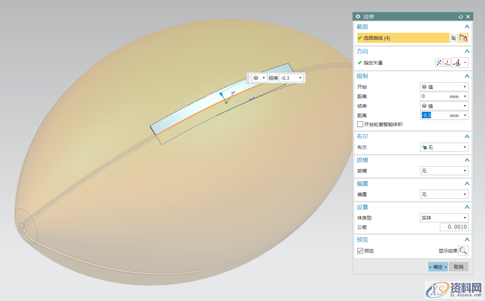
Task: Click the 公差 tolerance input field
Action: [x=454, y=227]
